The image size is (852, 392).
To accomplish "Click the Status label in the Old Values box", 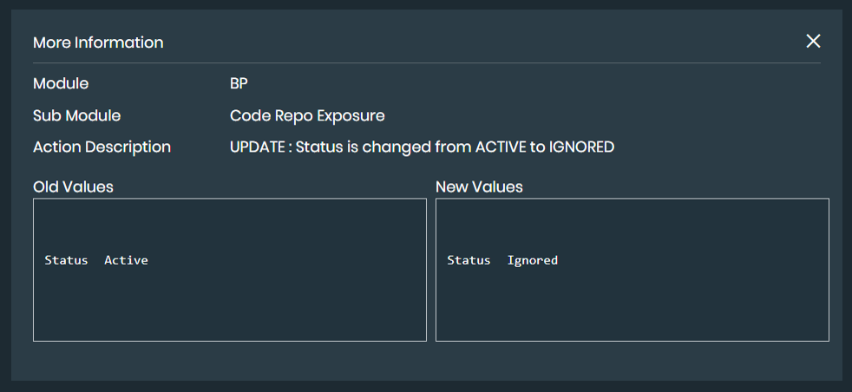I will [66, 260].
